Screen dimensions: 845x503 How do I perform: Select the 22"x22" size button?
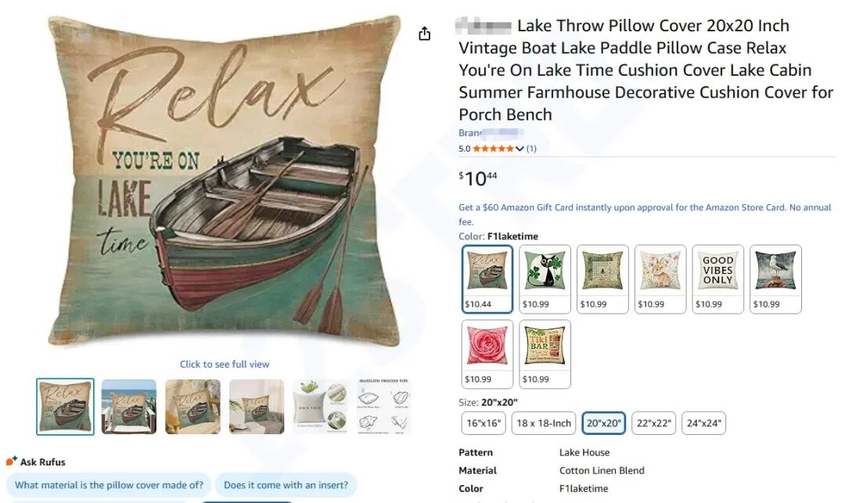pos(653,423)
